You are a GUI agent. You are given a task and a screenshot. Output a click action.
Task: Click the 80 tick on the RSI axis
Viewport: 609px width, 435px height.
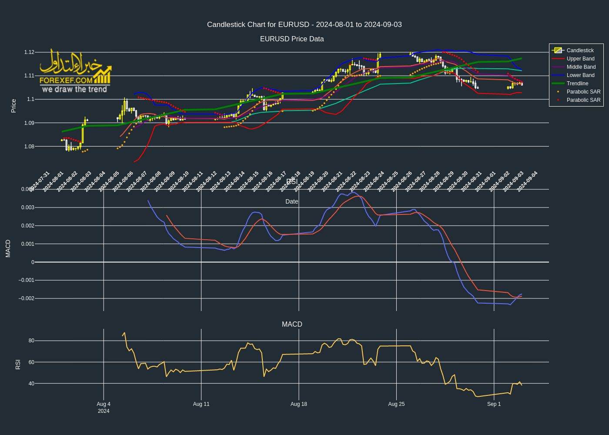31,341
